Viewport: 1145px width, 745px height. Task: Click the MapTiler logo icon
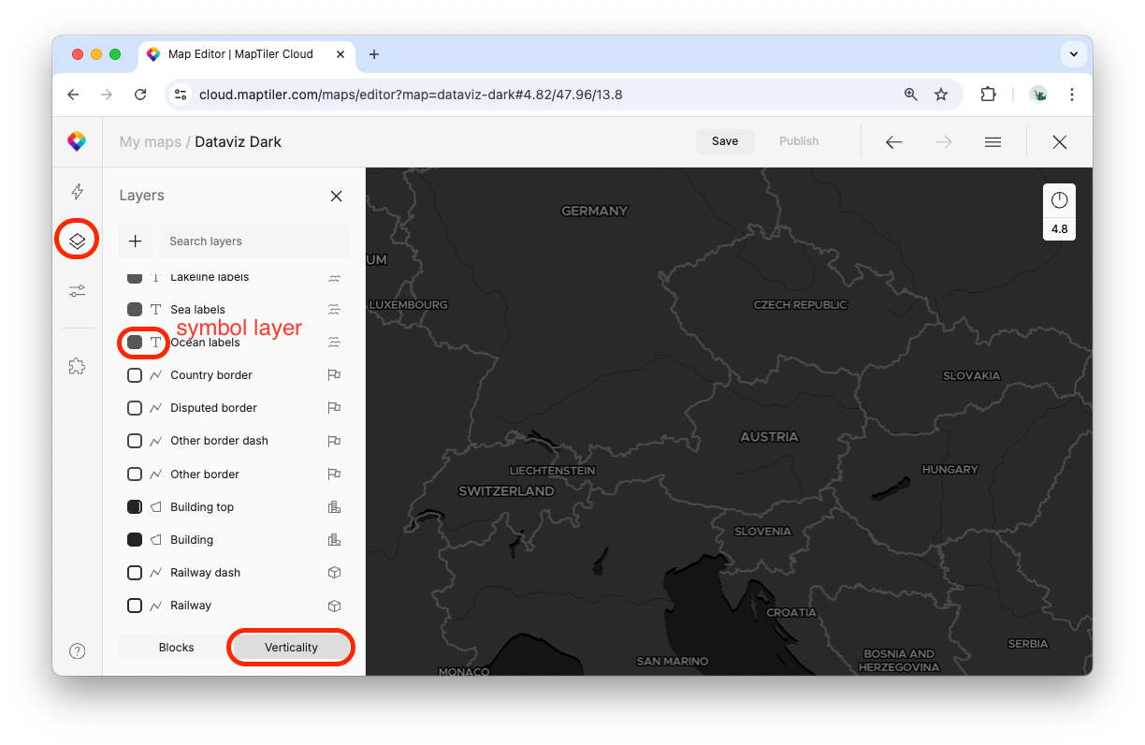[77, 142]
